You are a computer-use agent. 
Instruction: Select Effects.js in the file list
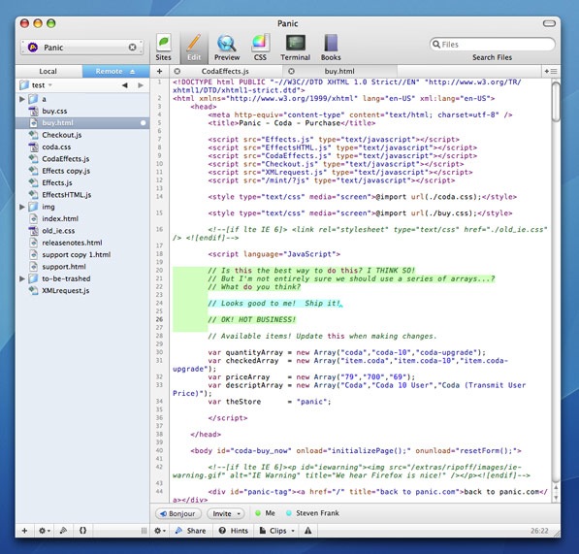coord(82,182)
